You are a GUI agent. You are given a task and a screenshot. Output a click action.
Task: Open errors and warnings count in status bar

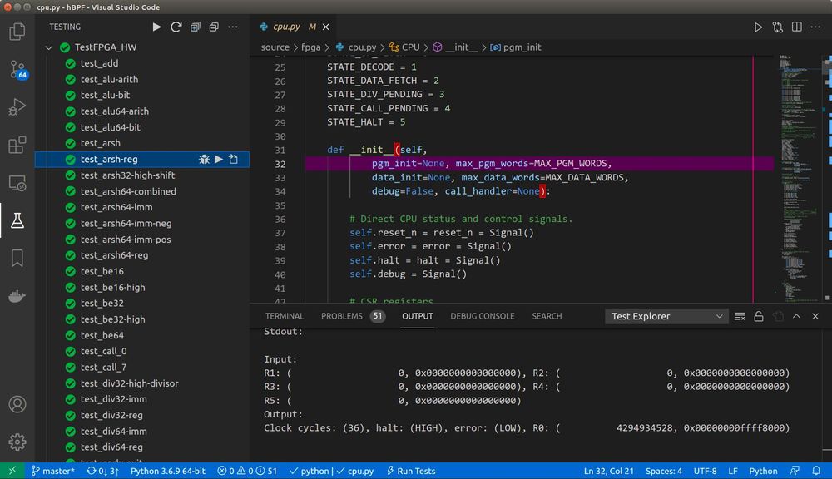tap(247, 471)
